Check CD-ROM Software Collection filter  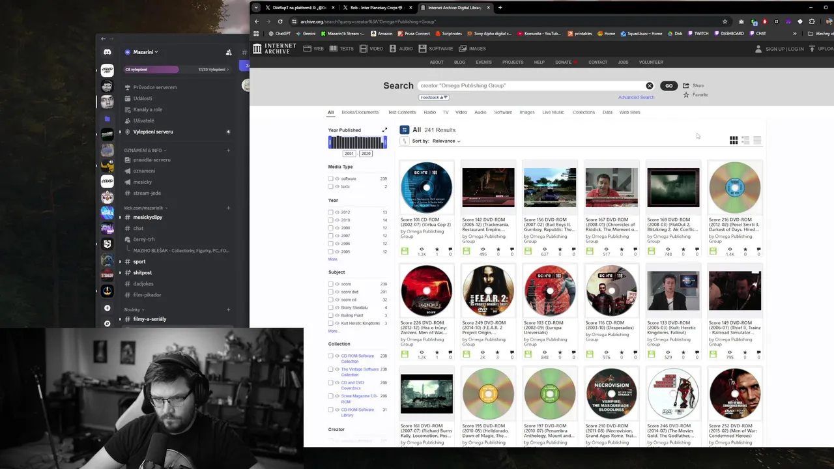pos(331,356)
